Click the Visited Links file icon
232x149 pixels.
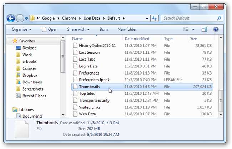[75, 107]
